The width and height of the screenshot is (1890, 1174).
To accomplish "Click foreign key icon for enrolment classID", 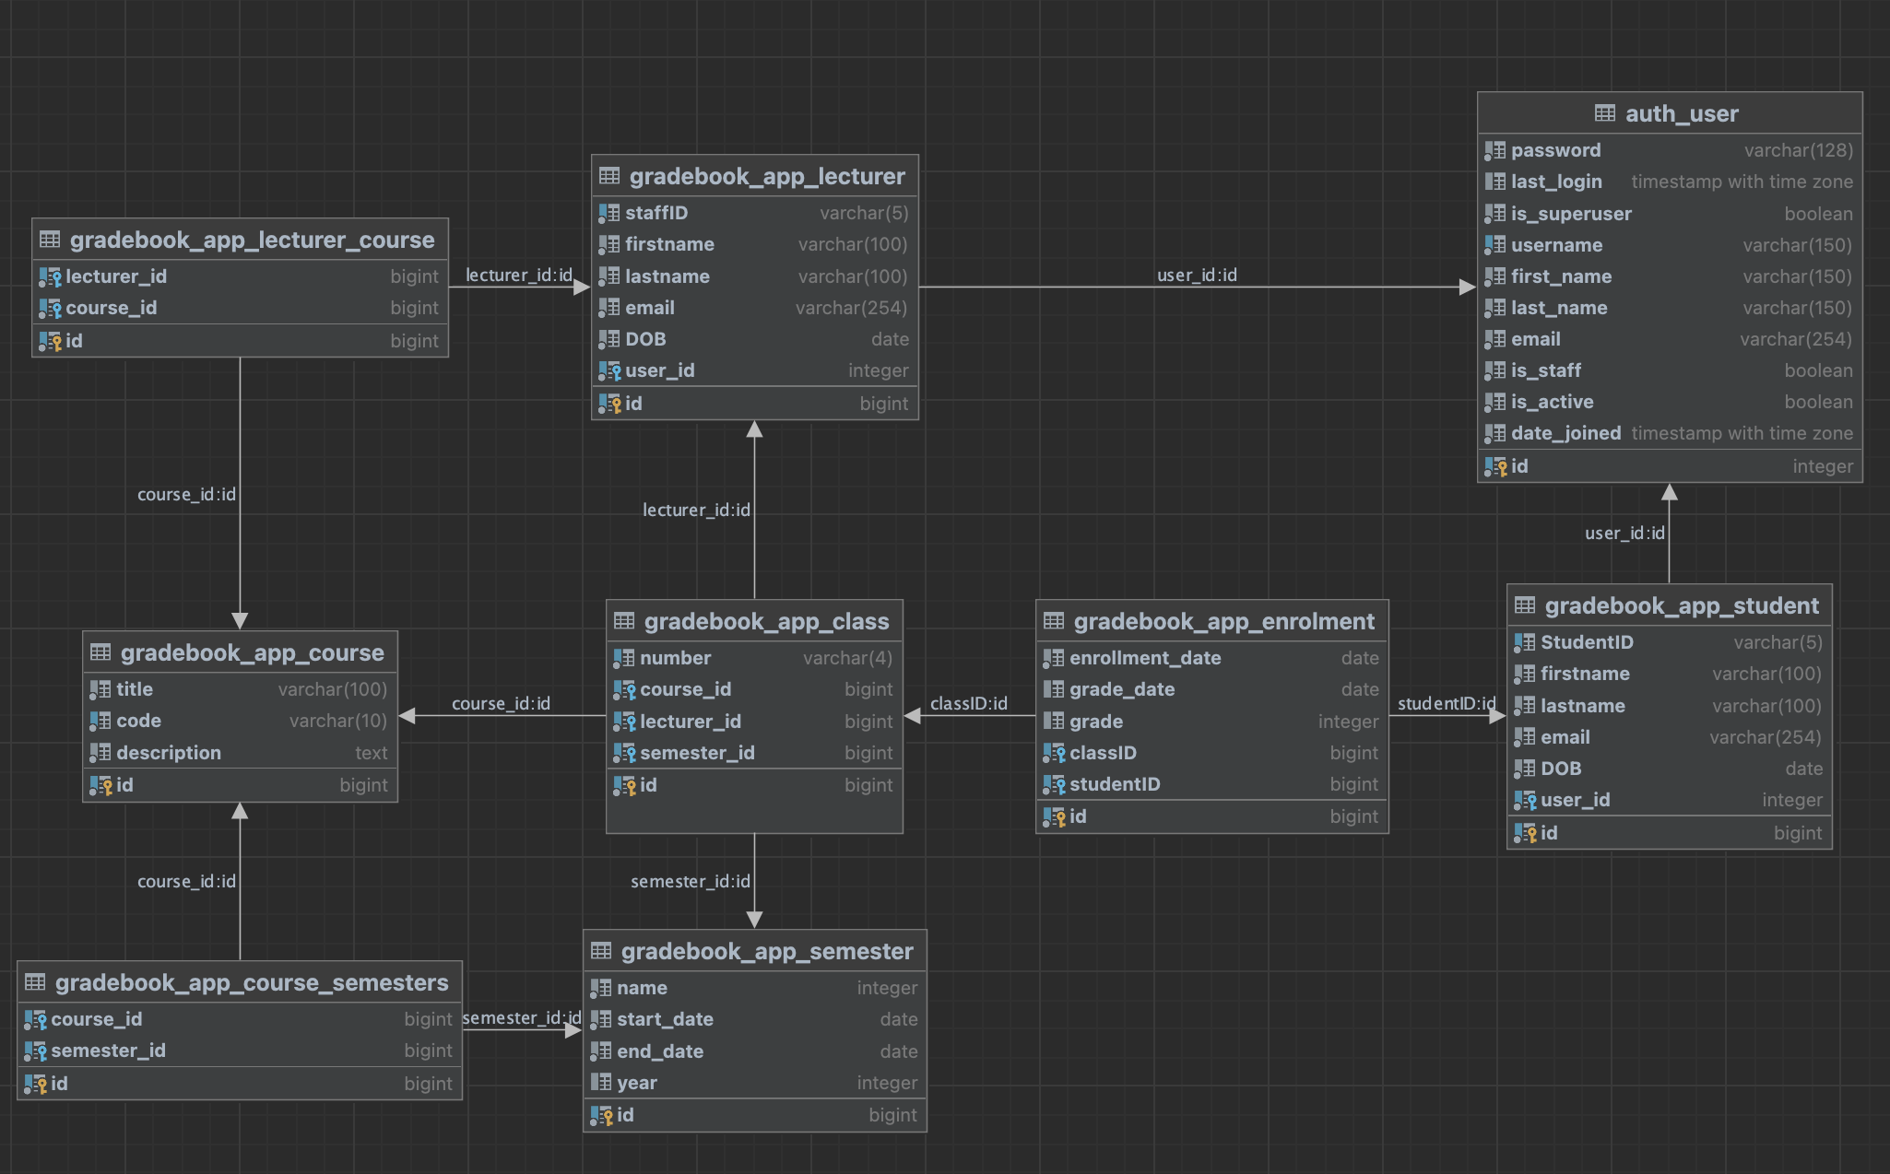I will tap(1054, 754).
